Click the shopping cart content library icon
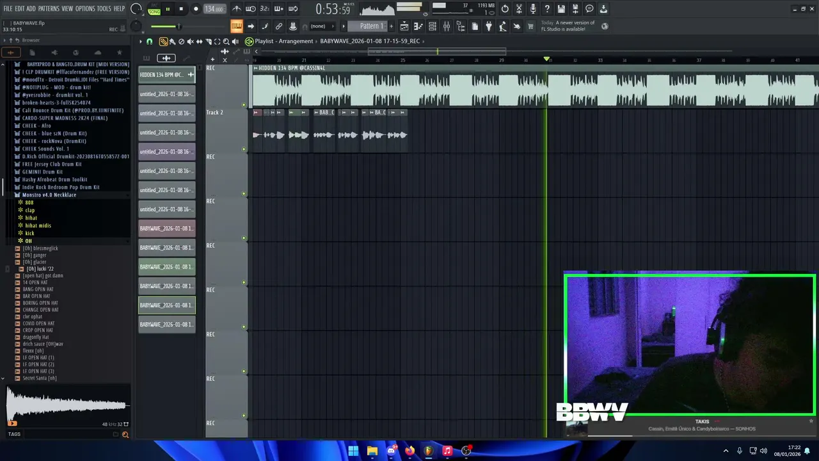This screenshot has width=819, height=461. click(530, 26)
